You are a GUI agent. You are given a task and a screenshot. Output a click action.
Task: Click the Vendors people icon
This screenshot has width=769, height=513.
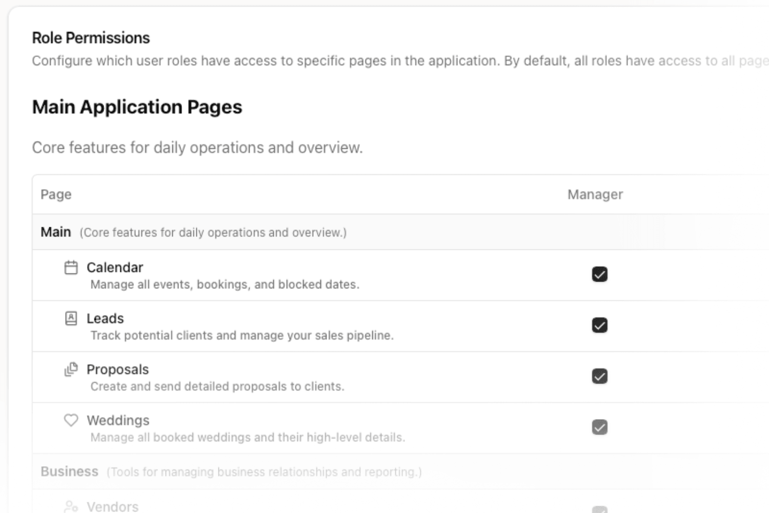point(71,507)
